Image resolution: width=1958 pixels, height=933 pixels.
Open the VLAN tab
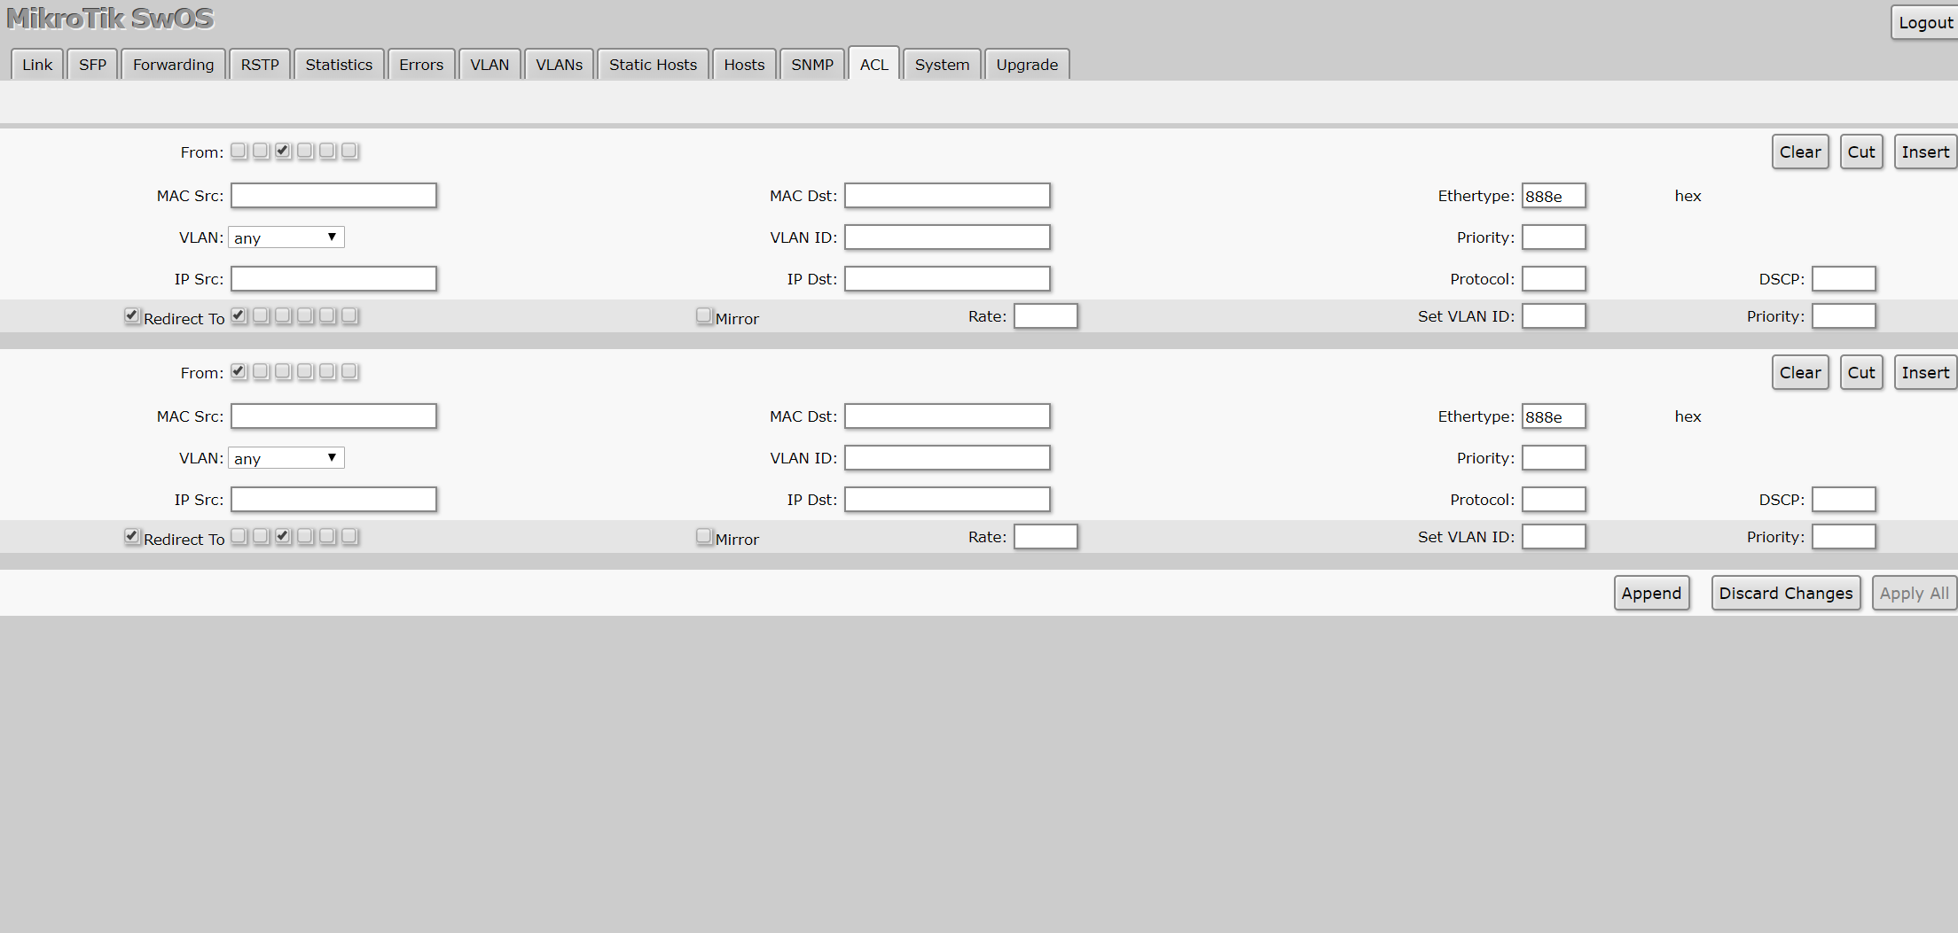[489, 65]
